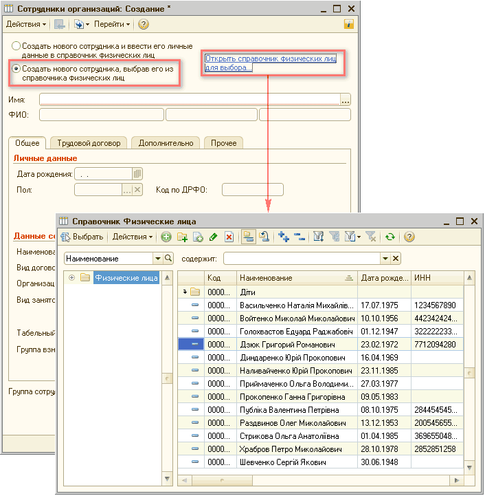The height and width of the screenshot is (496, 485).
Task: Click the green Add new item icon
Action: pos(166,237)
